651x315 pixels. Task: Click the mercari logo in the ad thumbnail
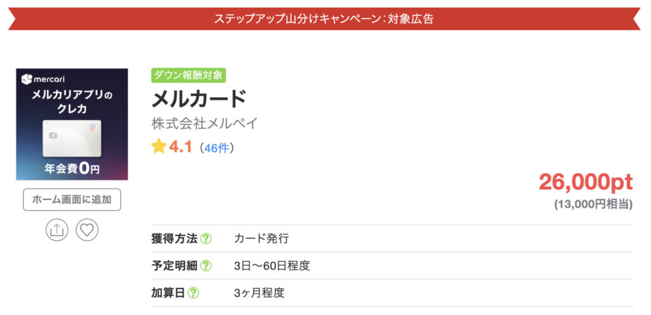43,79
